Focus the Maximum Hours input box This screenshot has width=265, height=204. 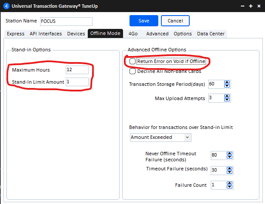click(77, 70)
